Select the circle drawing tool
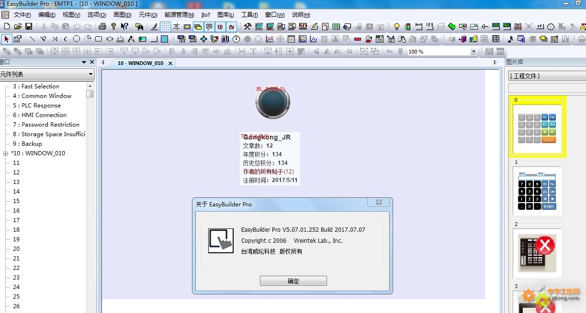 [77, 39]
